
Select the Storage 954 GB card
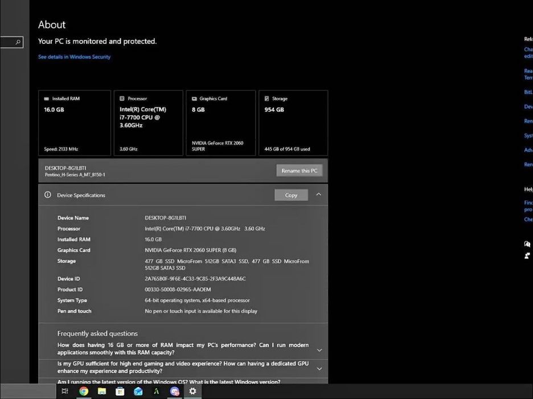293,123
